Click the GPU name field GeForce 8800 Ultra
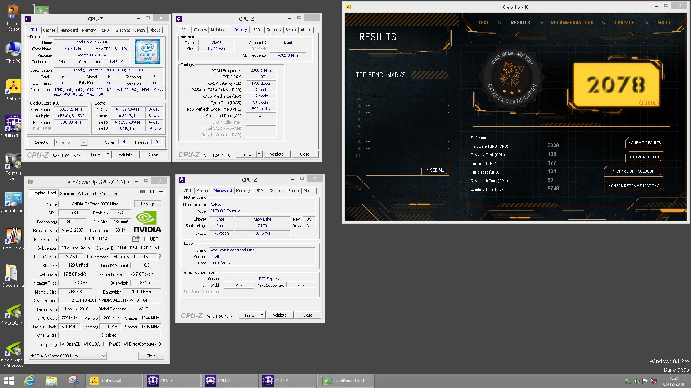This screenshot has height=388, width=691. point(94,204)
